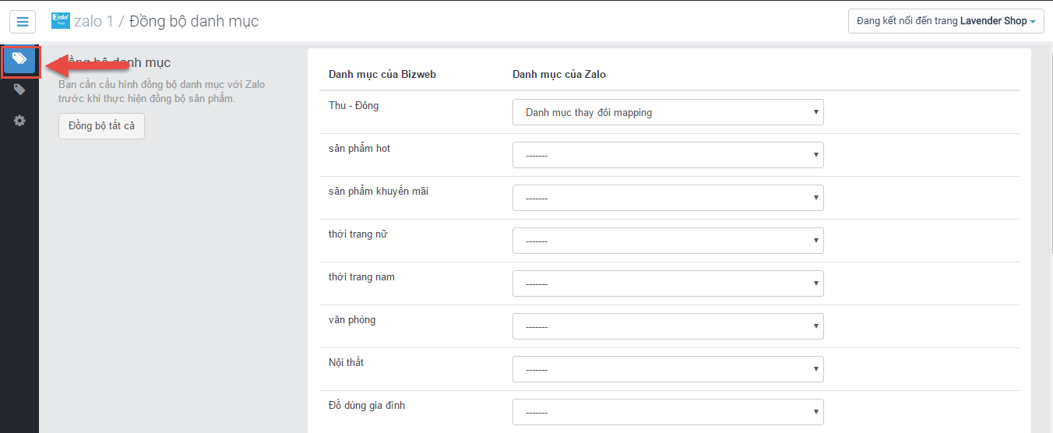Click the 'zalo 1' breadcrumb link

[93, 21]
